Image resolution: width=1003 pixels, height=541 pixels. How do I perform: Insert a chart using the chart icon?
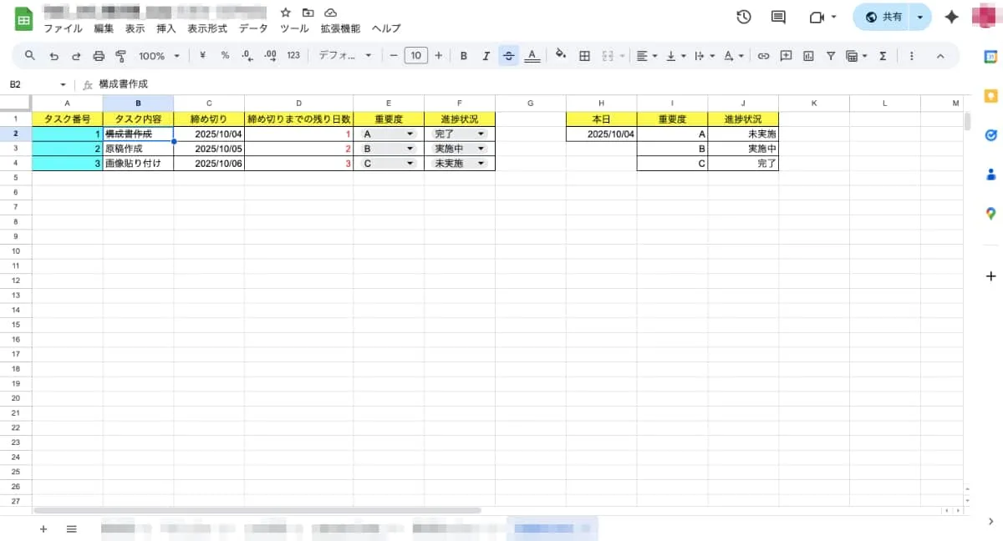point(807,55)
